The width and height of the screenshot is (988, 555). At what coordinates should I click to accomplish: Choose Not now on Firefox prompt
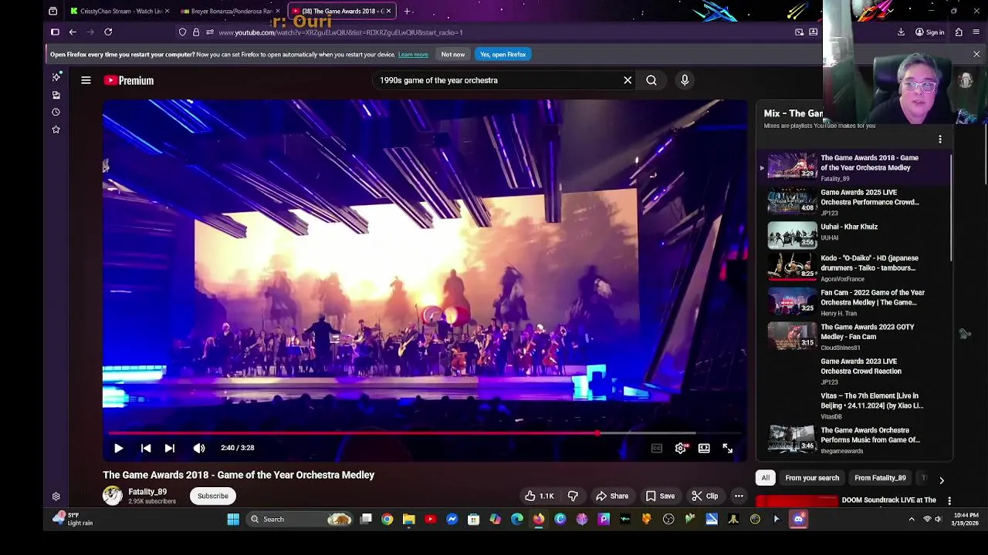click(453, 55)
